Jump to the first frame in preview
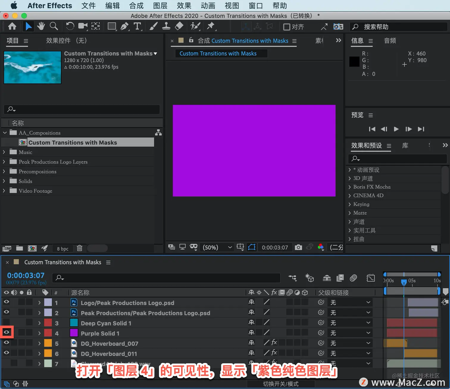Screen dimensions: 450x389 372,129
